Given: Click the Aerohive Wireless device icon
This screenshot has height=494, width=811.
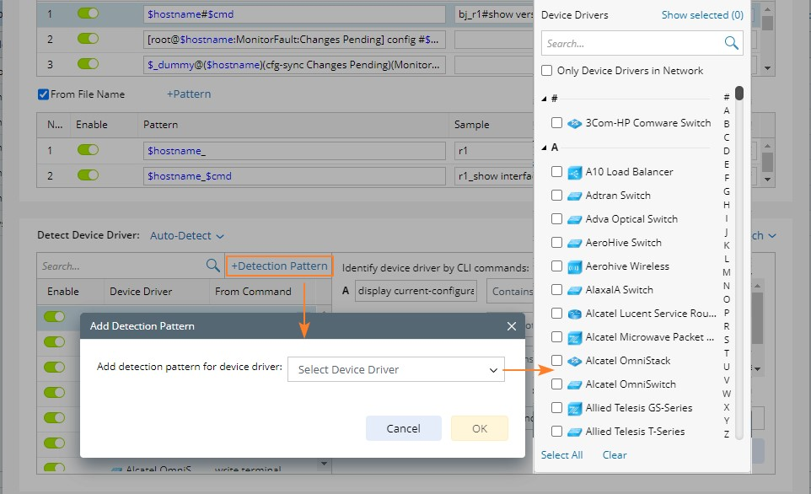Looking at the screenshot, I should [575, 266].
